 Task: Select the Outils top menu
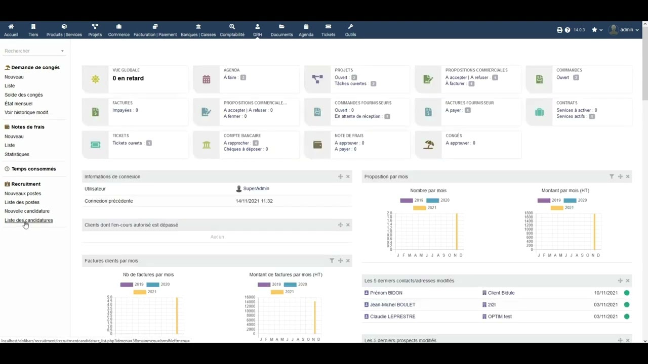(x=350, y=30)
